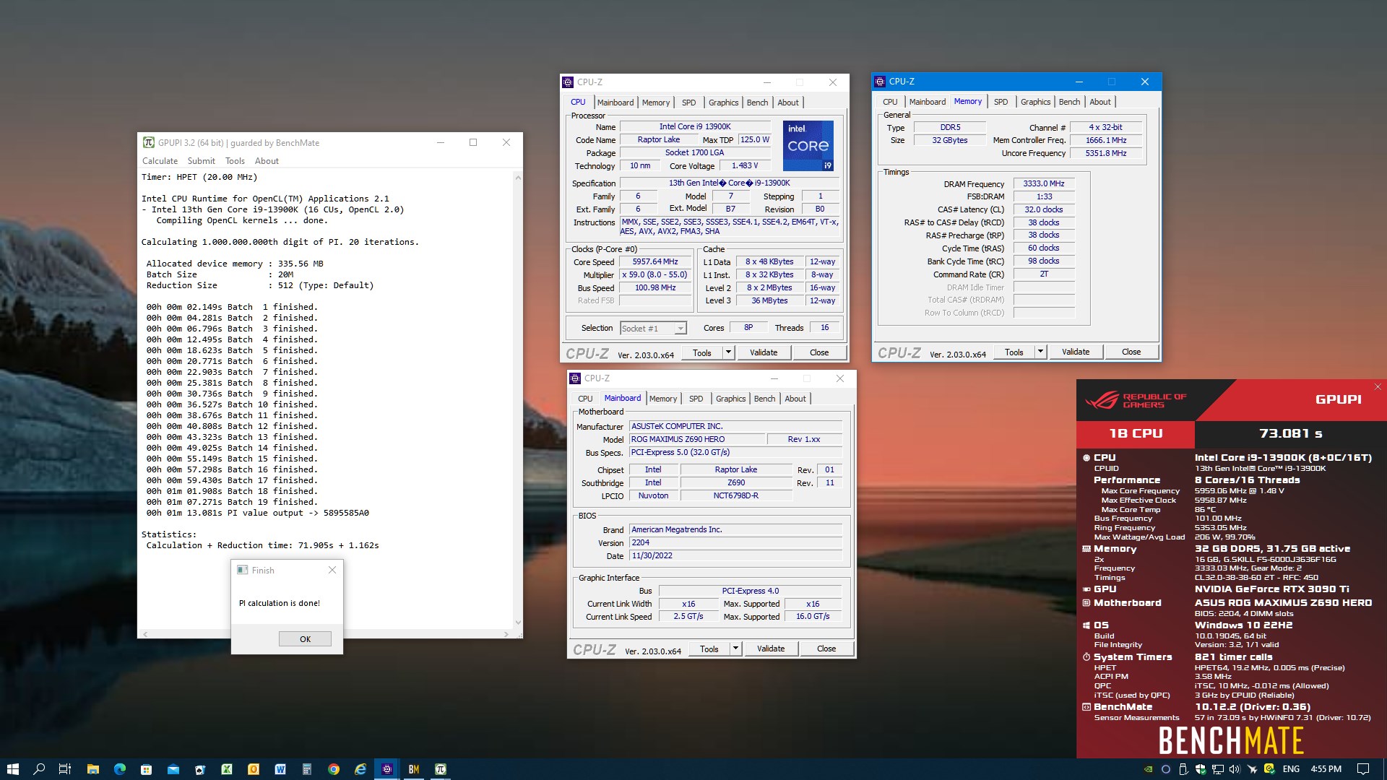Click DRAM Frequency value 3333.0 MHz
1387x780 pixels.
(x=1043, y=183)
